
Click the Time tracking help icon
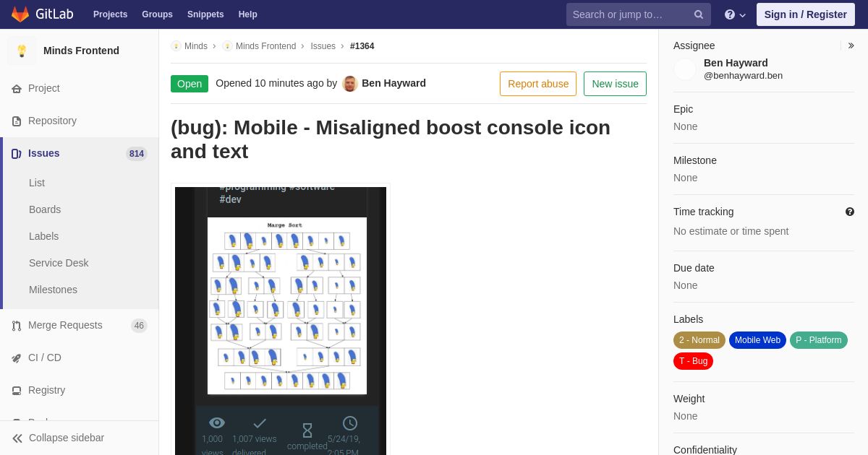click(x=850, y=212)
